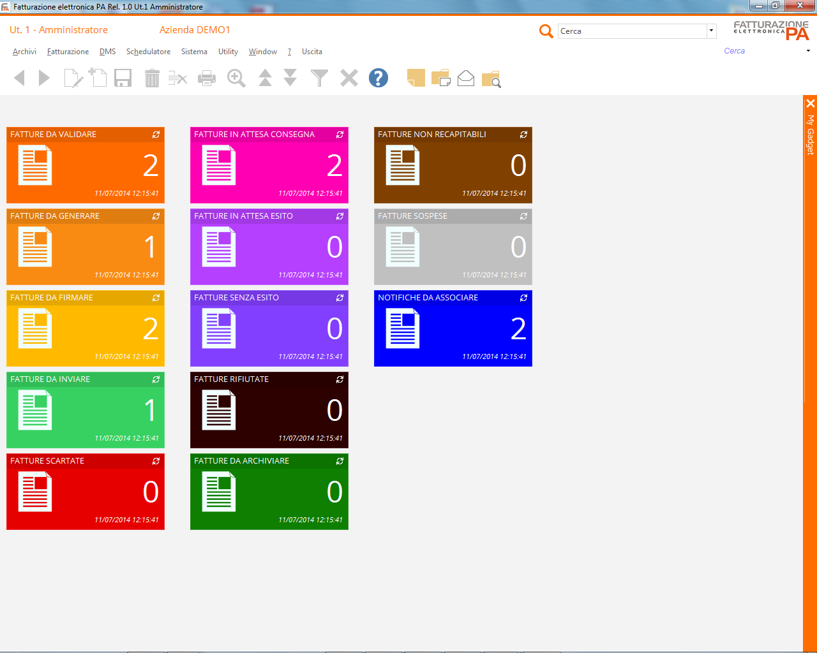817x653 pixels.
Task: Click the orange search magnifier icon
Action: point(546,31)
